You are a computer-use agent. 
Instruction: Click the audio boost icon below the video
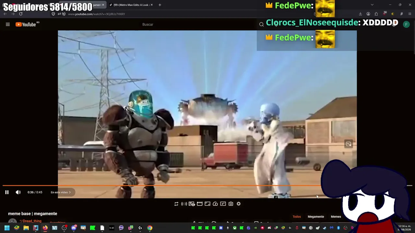(x=184, y=204)
